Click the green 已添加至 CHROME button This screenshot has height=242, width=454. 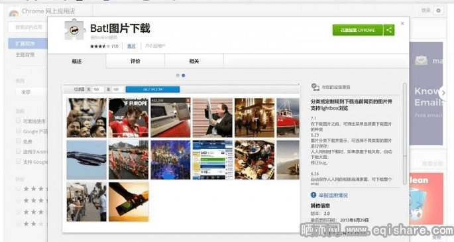click(x=358, y=30)
